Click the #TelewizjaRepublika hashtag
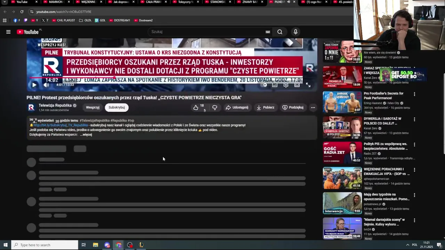Viewport: 445px width, 250px height. [x=95, y=120]
